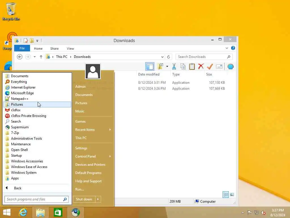This screenshot has height=218, width=290.
Task: Expand the ribbon chevron
Action: (227, 48)
